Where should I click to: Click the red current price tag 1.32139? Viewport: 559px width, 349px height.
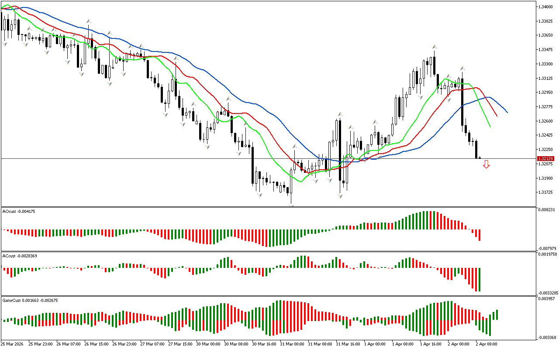point(546,159)
